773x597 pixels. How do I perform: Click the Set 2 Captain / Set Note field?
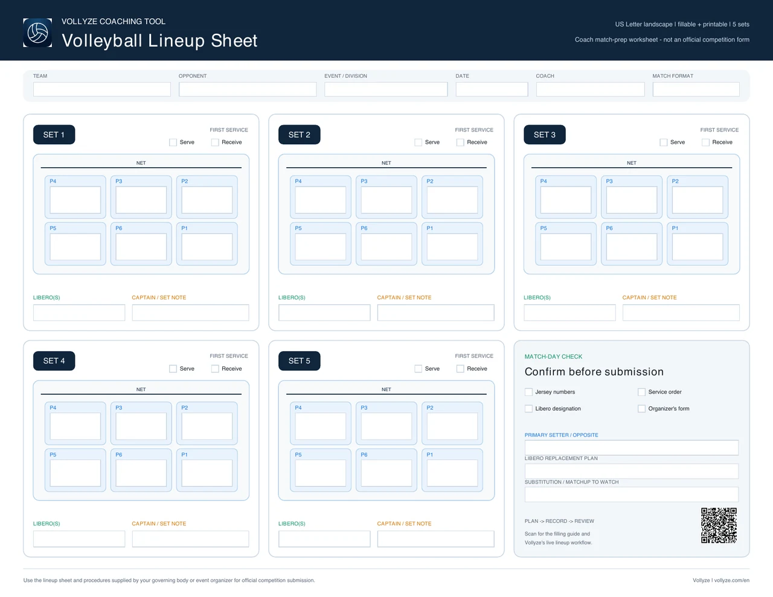coord(436,313)
